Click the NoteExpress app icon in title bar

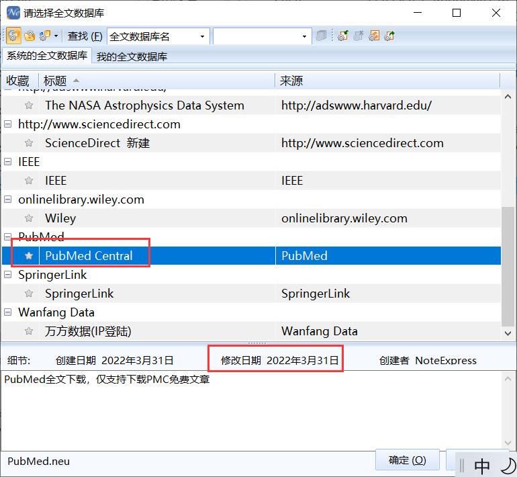13,13
